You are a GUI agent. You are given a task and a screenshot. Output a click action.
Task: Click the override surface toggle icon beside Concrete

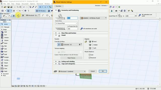59,44
